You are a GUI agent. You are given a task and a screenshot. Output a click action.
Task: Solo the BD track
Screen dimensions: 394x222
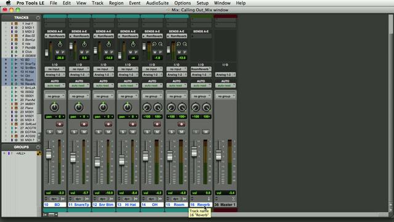[x=50, y=132]
